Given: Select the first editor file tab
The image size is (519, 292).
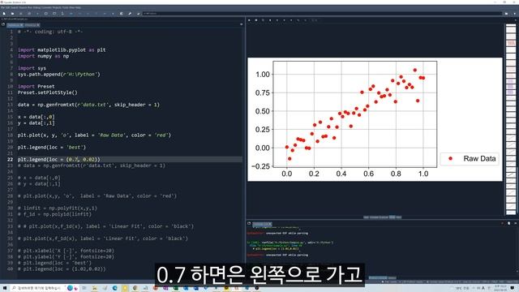Looking at the screenshot, I should click(15, 25).
